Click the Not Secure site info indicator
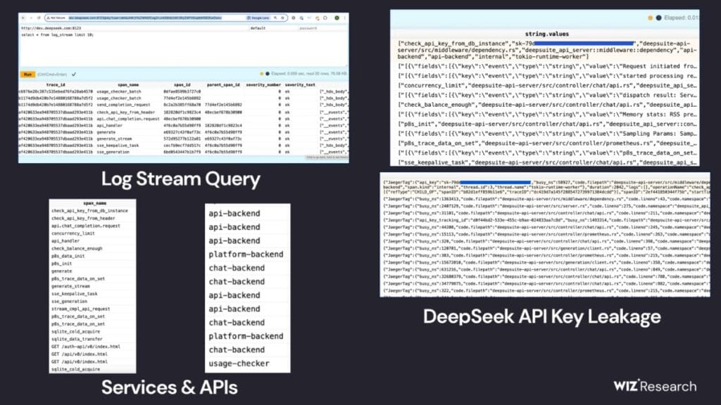 pyautogui.click(x=56, y=18)
